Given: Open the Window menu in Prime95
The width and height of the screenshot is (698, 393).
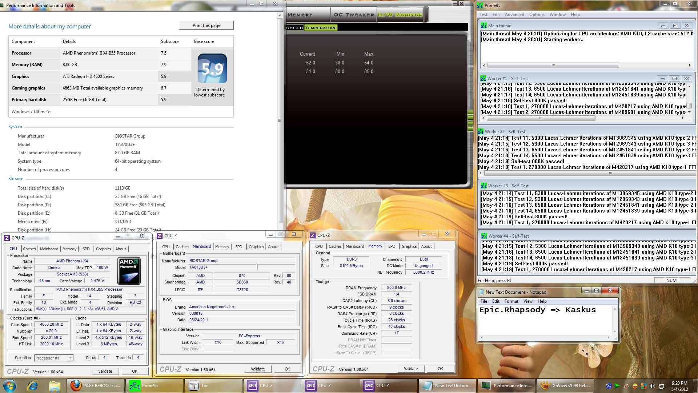Looking at the screenshot, I should click(557, 15).
